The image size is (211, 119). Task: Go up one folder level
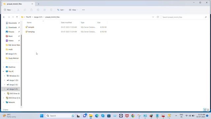click(x=17, y=17)
